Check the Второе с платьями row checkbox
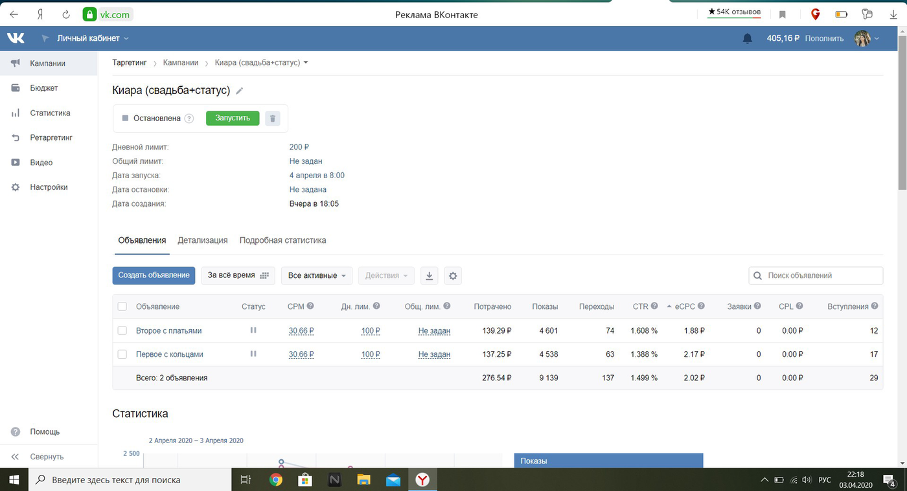This screenshot has width=907, height=491. [x=122, y=330]
